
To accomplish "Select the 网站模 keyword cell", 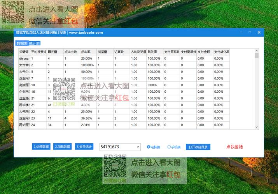I will (24, 105).
